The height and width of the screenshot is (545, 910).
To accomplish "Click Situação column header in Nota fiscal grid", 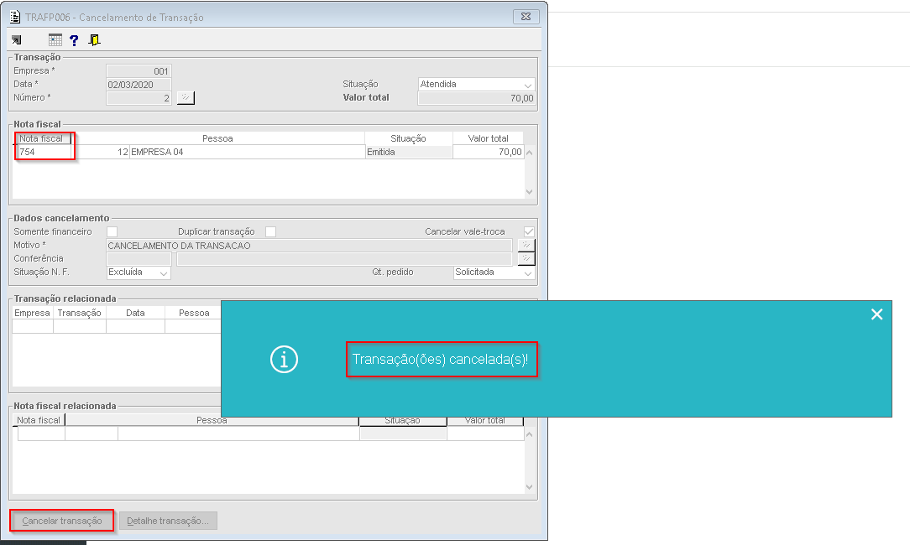I will tap(409, 138).
